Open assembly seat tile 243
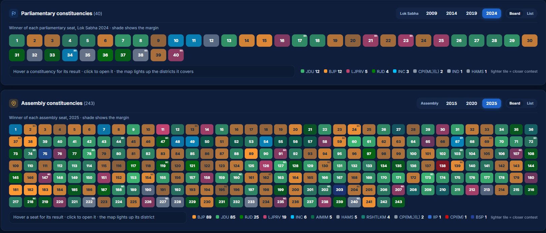This screenshot has height=233, width=546. [398, 202]
